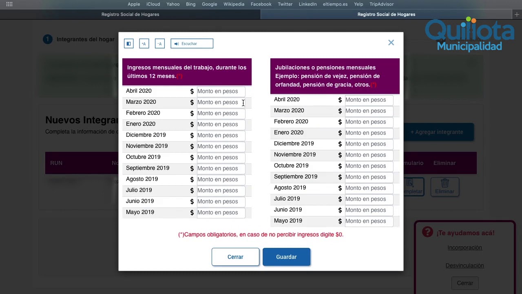Click Escuchar audio reader button
This screenshot has height=294, width=522.
pos(192,44)
